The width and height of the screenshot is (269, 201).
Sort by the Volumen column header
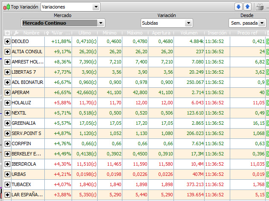click(x=189, y=33)
